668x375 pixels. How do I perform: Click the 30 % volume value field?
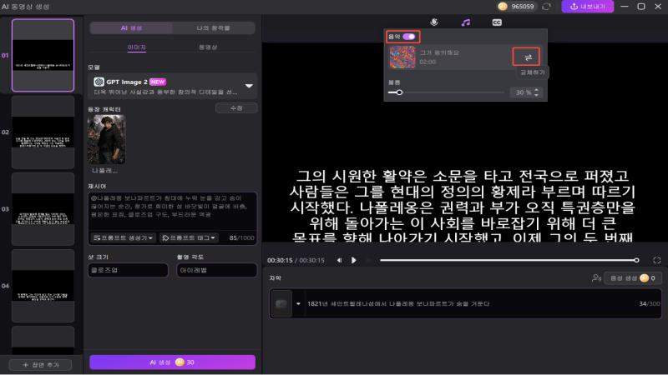[524, 92]
